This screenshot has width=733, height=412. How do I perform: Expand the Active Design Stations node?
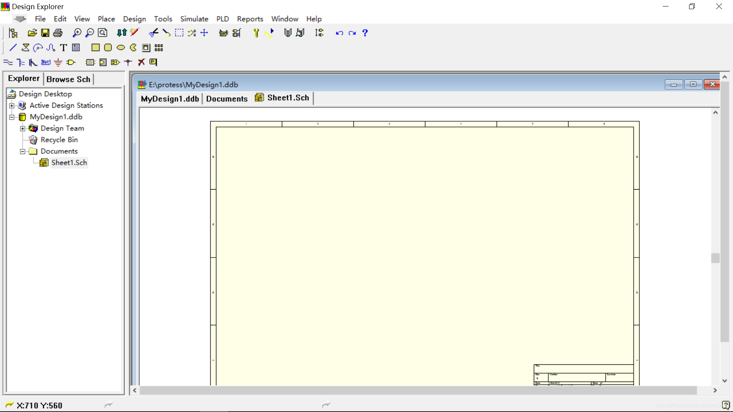click(12, 106)
